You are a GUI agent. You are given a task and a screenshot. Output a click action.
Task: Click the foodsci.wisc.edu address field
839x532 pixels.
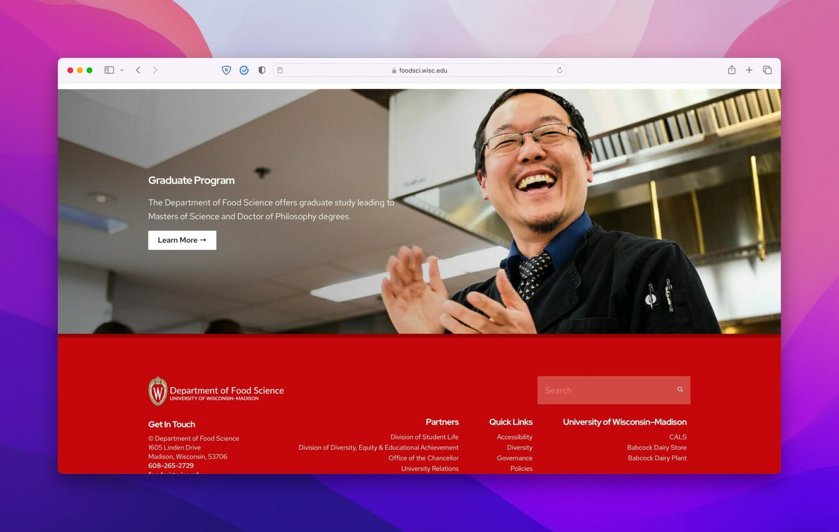coord(419,70)
